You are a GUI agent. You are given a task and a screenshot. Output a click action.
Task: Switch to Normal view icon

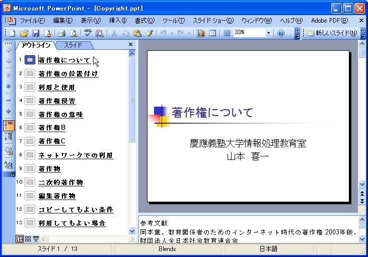tap(20, 239)
